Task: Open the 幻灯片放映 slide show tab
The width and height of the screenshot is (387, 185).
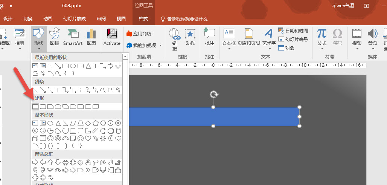Action: tap(75, 19)
